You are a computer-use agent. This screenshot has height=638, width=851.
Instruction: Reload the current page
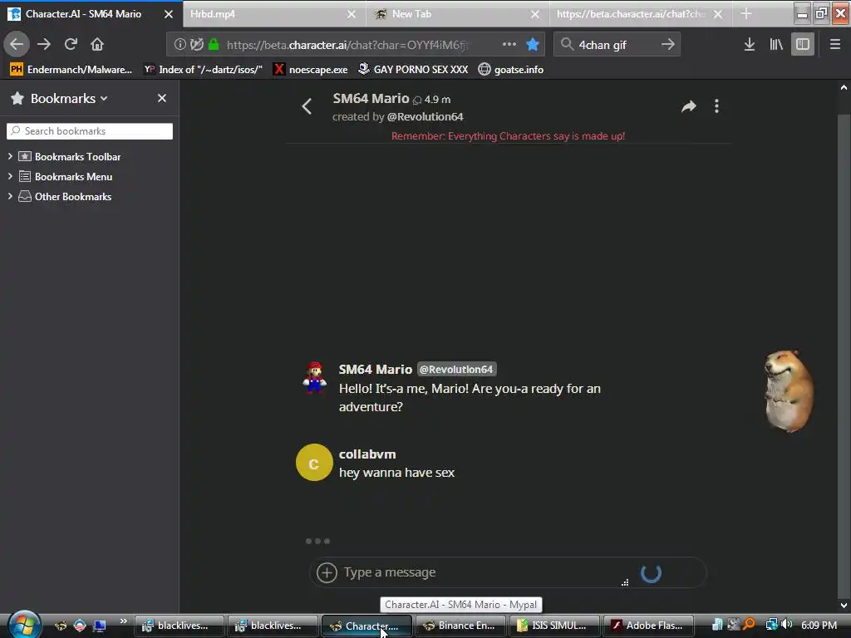coord(71,44)
